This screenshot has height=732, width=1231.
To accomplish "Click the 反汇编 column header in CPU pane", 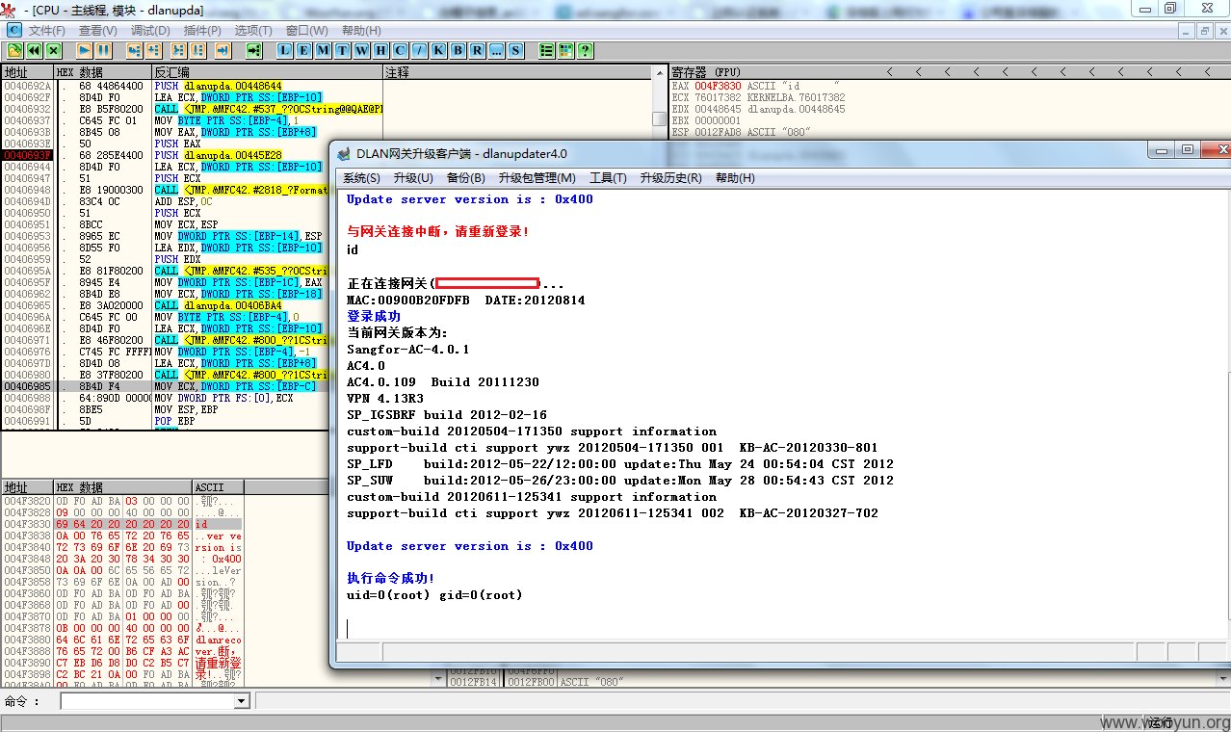I will (267, 72).
